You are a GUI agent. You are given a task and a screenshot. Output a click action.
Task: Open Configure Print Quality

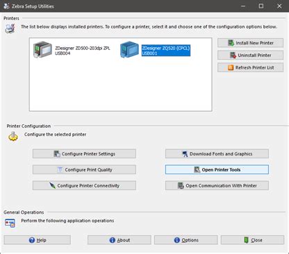tap(84, 170)
